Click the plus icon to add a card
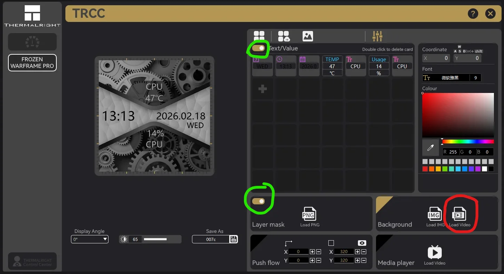 click(263, 89)
